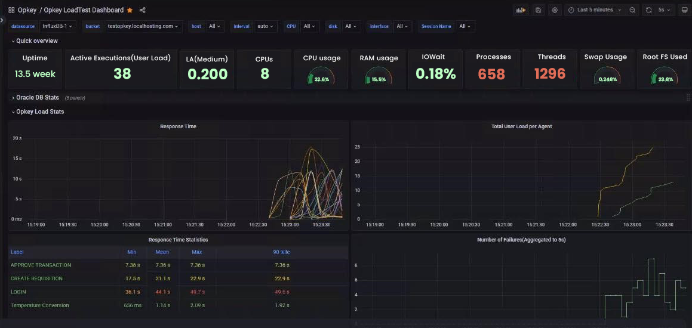692x328 pixels.
Task: Open the Response Time panel title menu
Action: click(179, 126)
